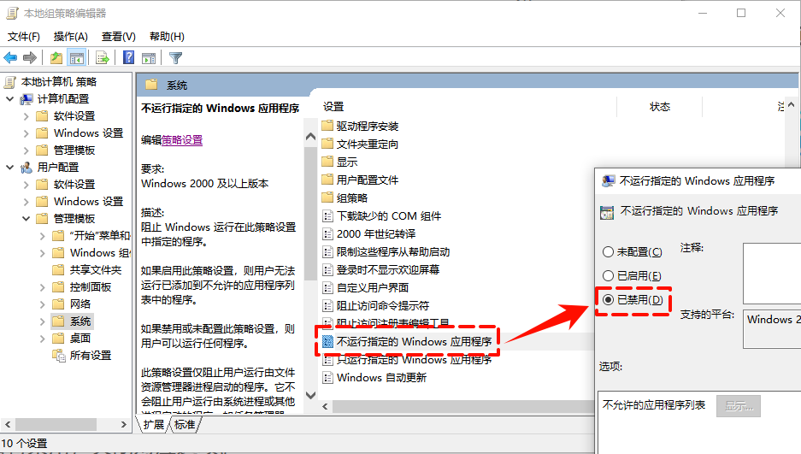
Task: Open the 操作(A) menu
Action: coord(70,36)
